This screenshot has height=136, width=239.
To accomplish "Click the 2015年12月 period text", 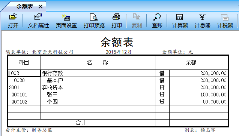I will tap(119, 52).
